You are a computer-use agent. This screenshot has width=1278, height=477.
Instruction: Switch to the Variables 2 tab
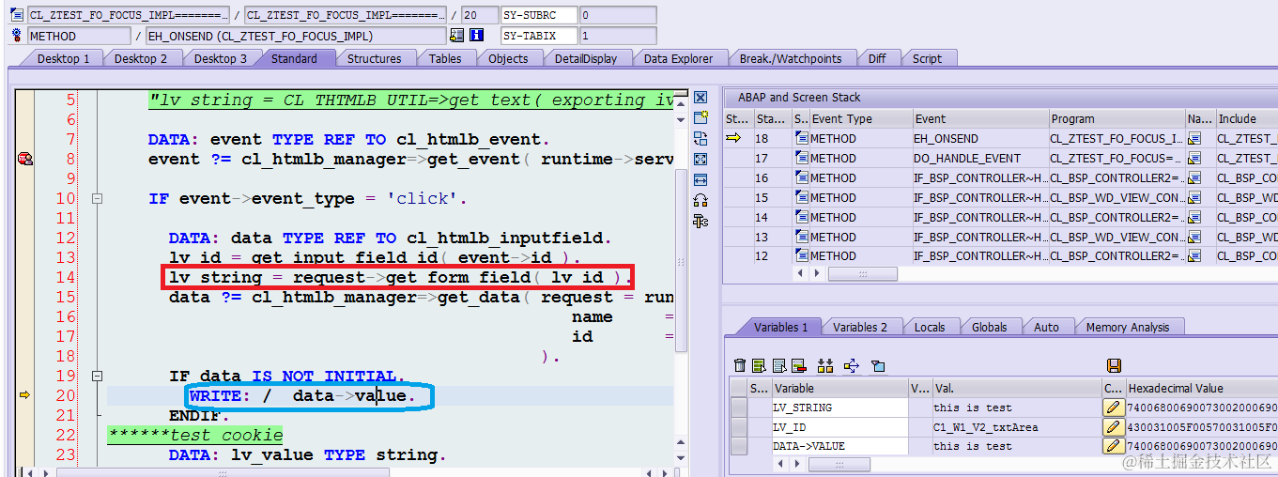tap(860, 327)
